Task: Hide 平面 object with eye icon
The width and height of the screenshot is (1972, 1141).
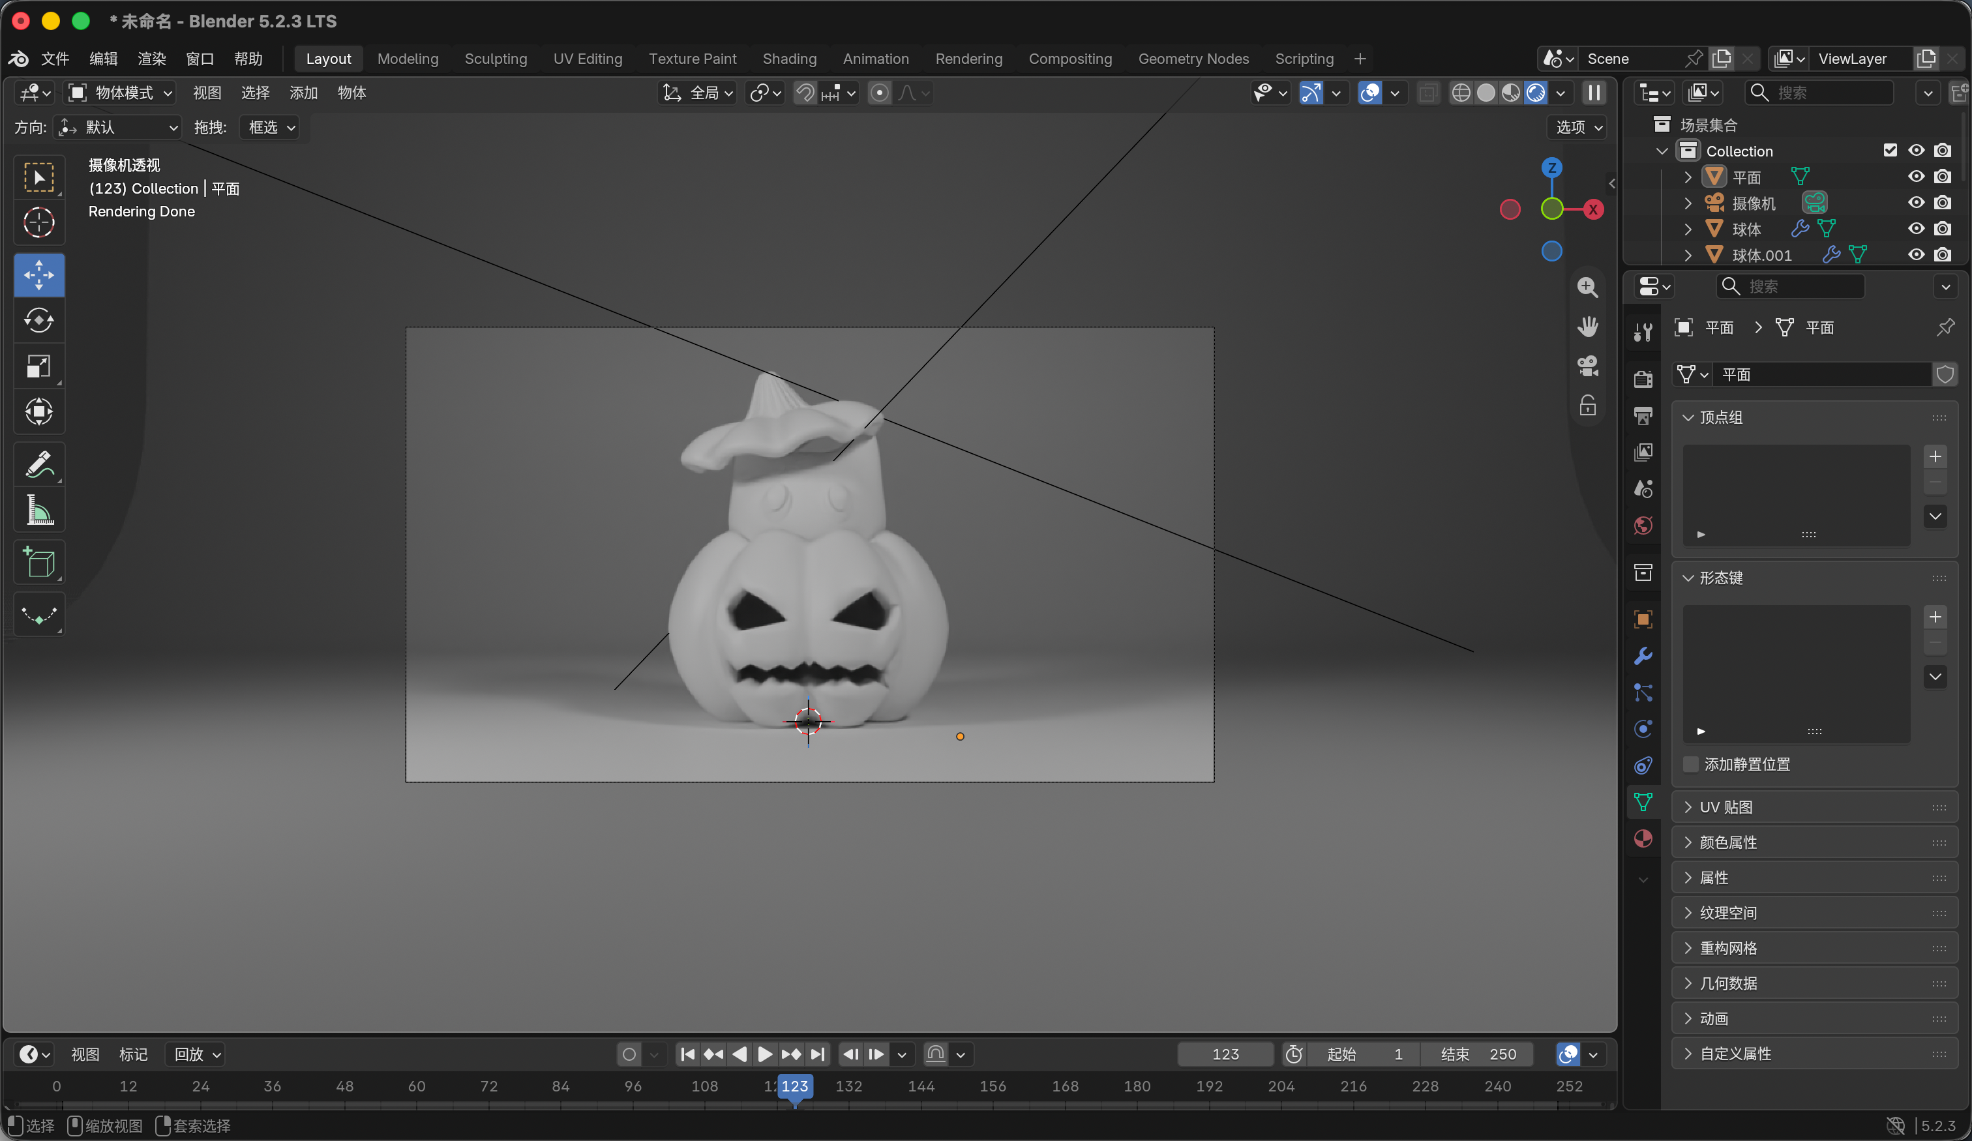Action: pyautogui.click(x=1916, y=177)
